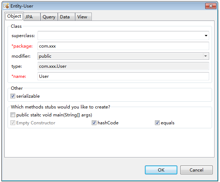The height and width of the screenshot is (182, 220).
Task: Edit the package field containing com.xxx
Action: (x=123, y=46)
